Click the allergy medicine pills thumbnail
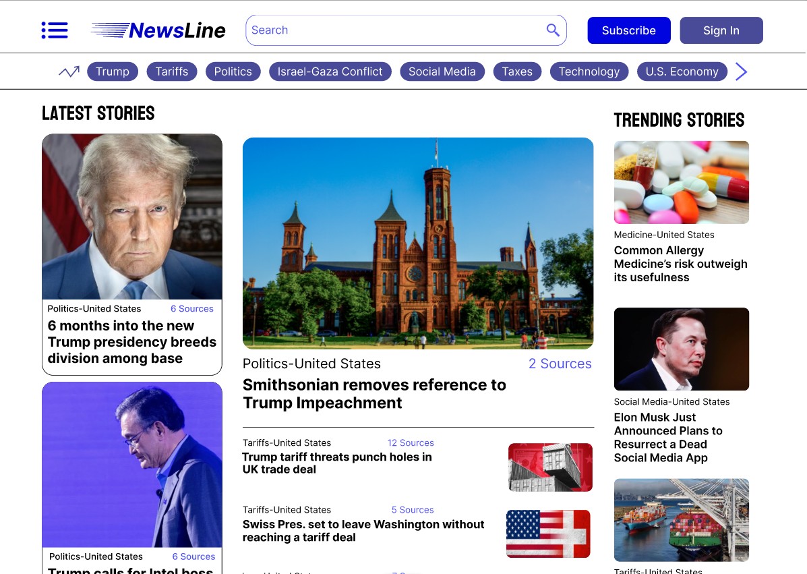Image resolution: width=807 pixels, height=574 pixels. pos(681,182)
